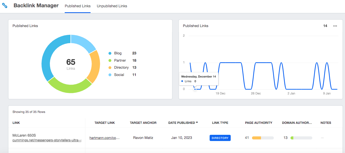The image size is (345, 153).
Task: Select the Published Links tab
Action: (x=78, y=6)
